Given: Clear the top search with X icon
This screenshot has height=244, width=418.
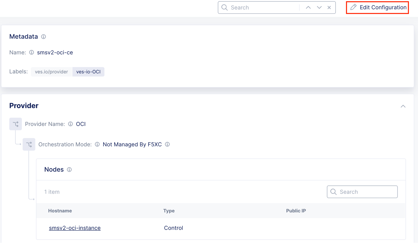Looking at the screenshot, I should [329, 8].
